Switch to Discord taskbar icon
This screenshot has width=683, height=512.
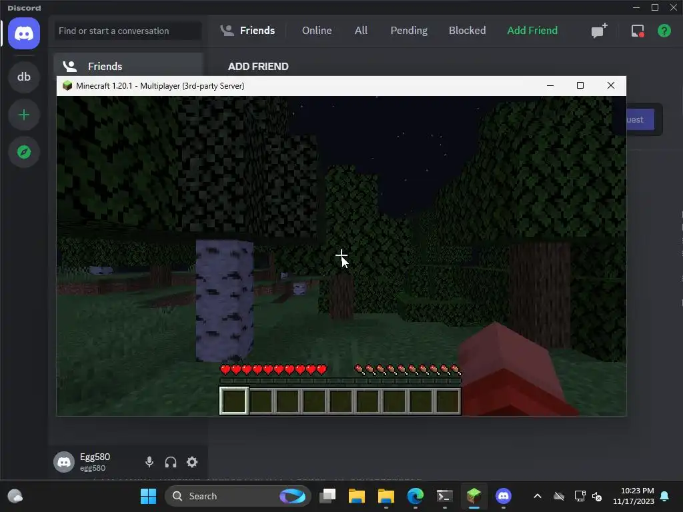click(x=503, y=496)
